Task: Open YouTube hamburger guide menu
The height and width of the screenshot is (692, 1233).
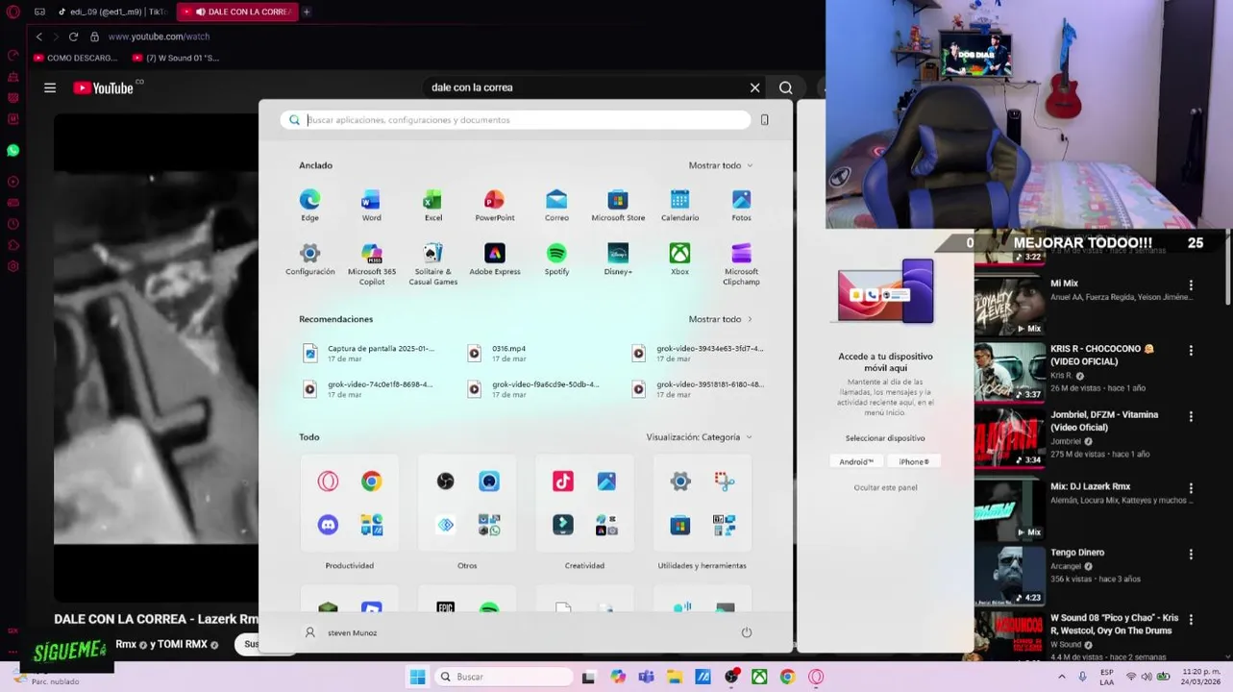Action: (50, 87)
